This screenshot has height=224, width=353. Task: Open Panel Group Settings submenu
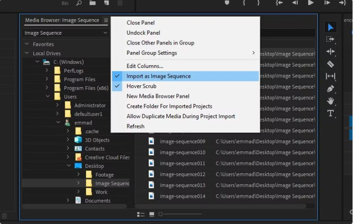[185, 53]
